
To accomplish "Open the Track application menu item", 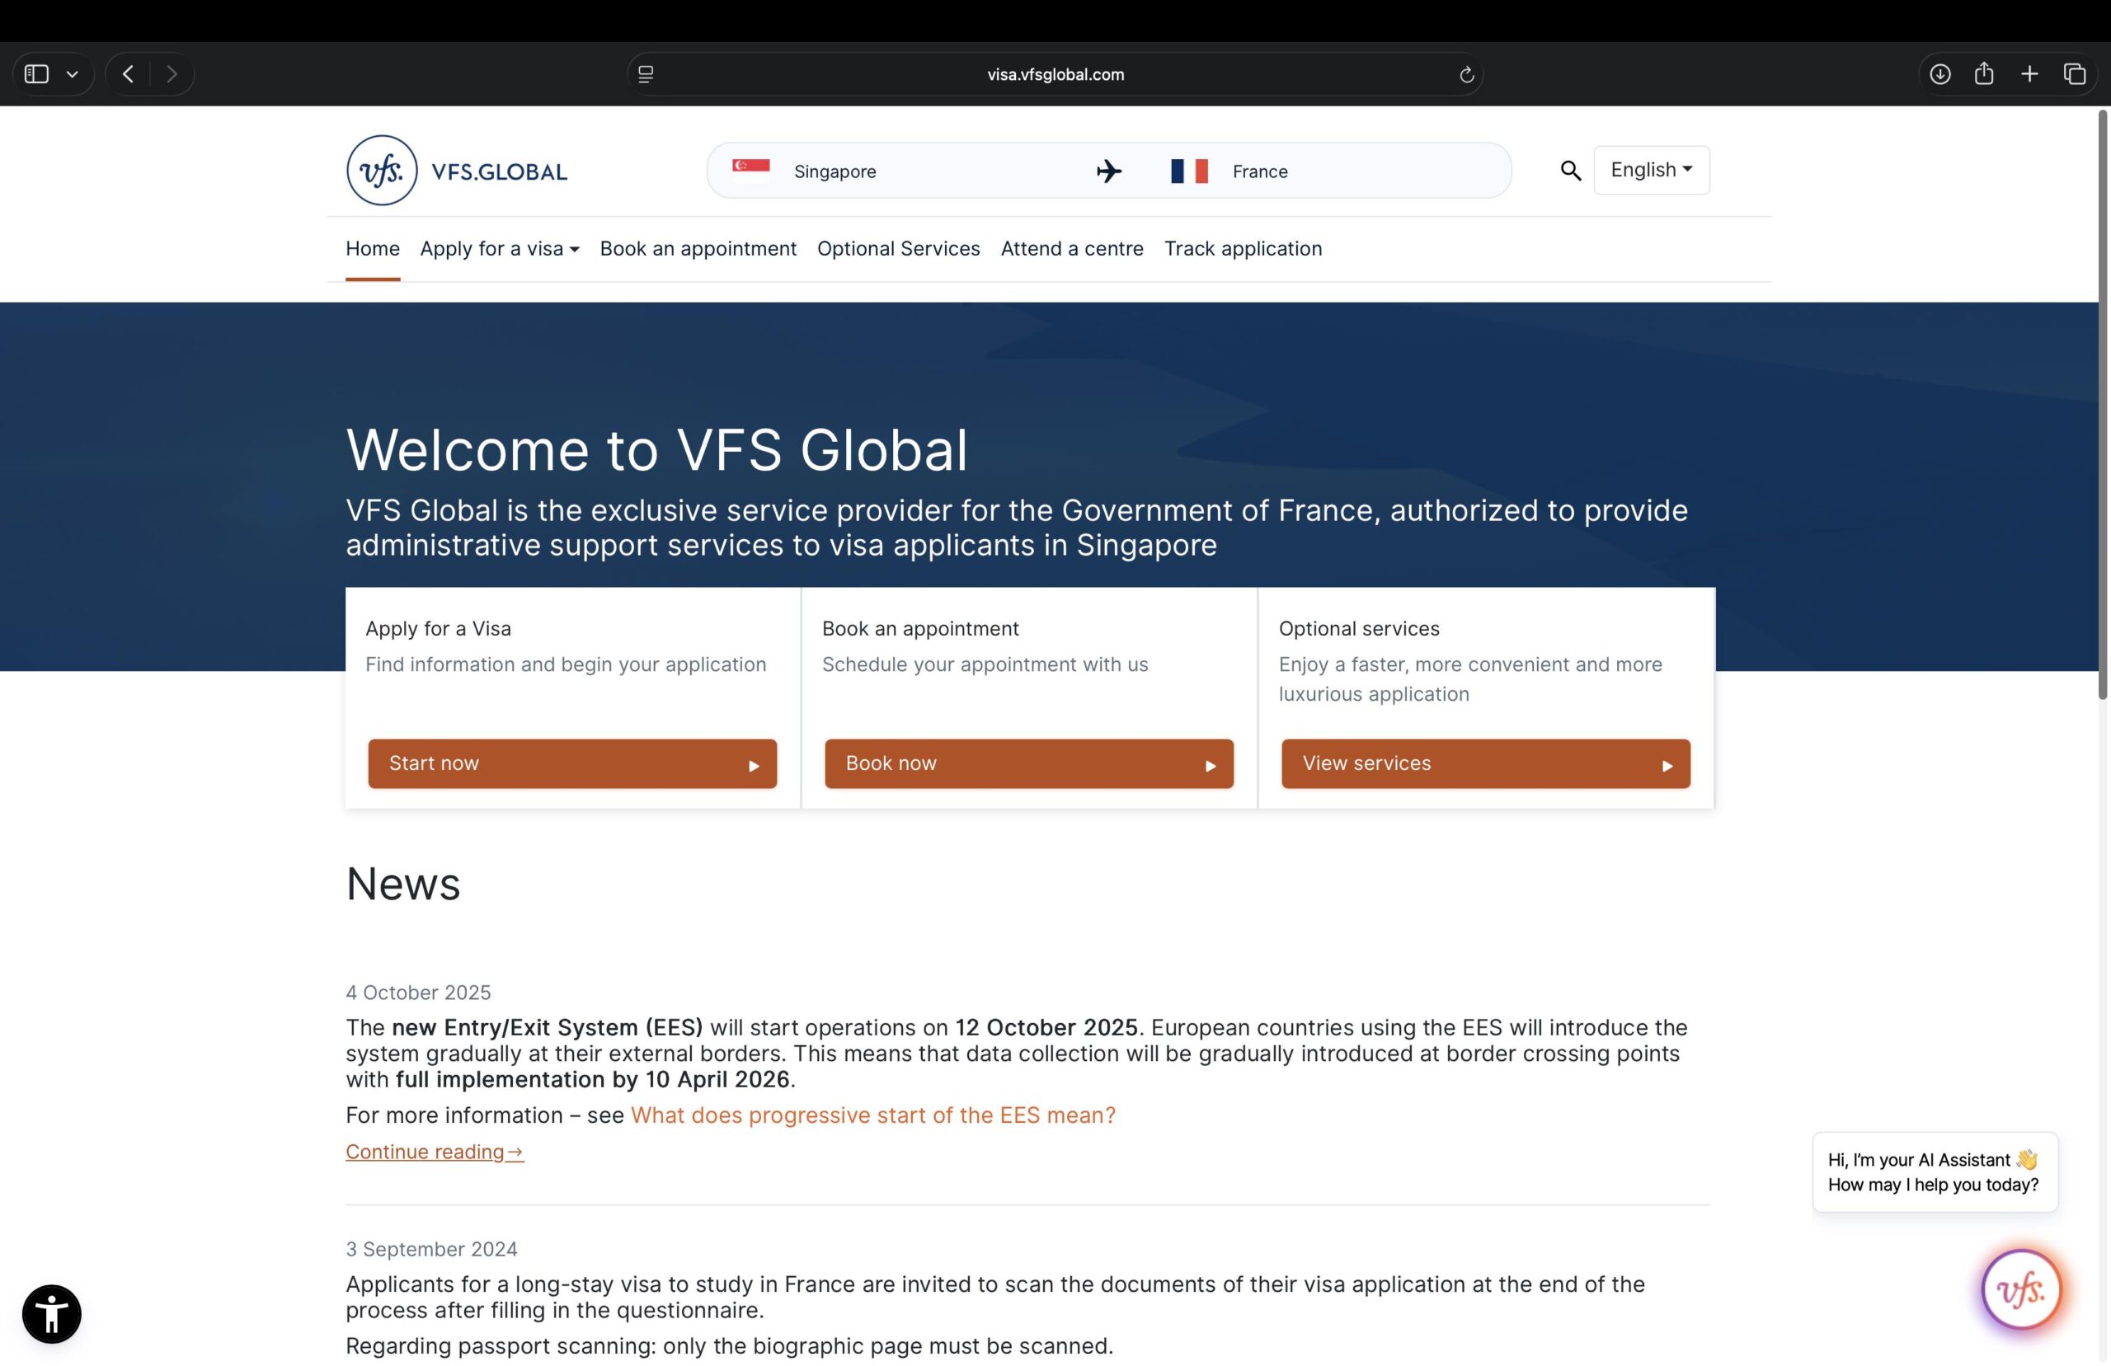I will coord(1243,249).
